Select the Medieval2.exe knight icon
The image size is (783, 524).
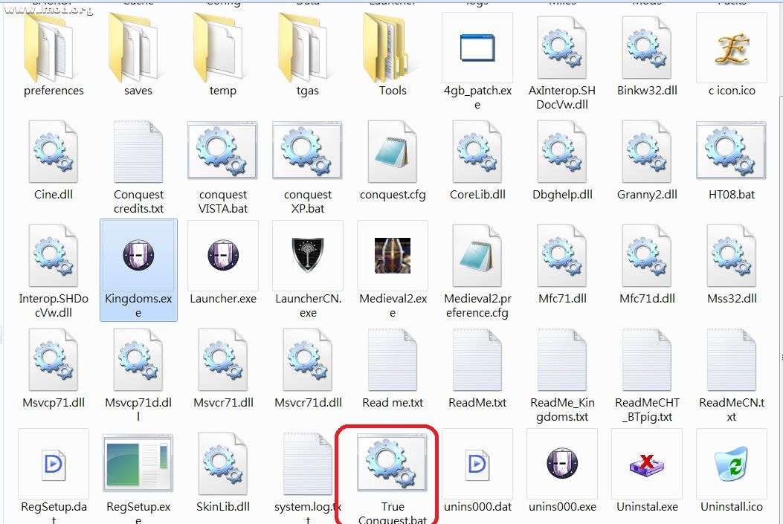(393, 256)
